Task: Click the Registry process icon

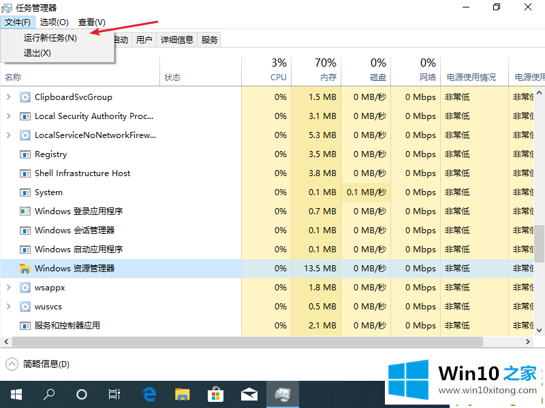Action: coord(25,154)
